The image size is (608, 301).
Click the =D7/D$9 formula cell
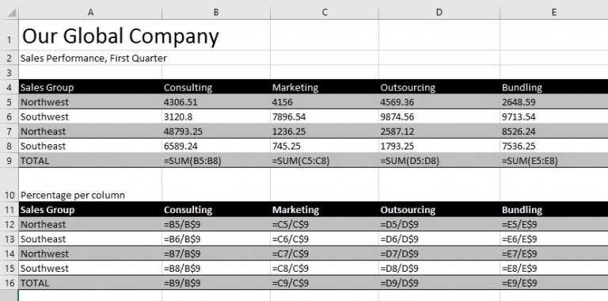tap(439, 253)
